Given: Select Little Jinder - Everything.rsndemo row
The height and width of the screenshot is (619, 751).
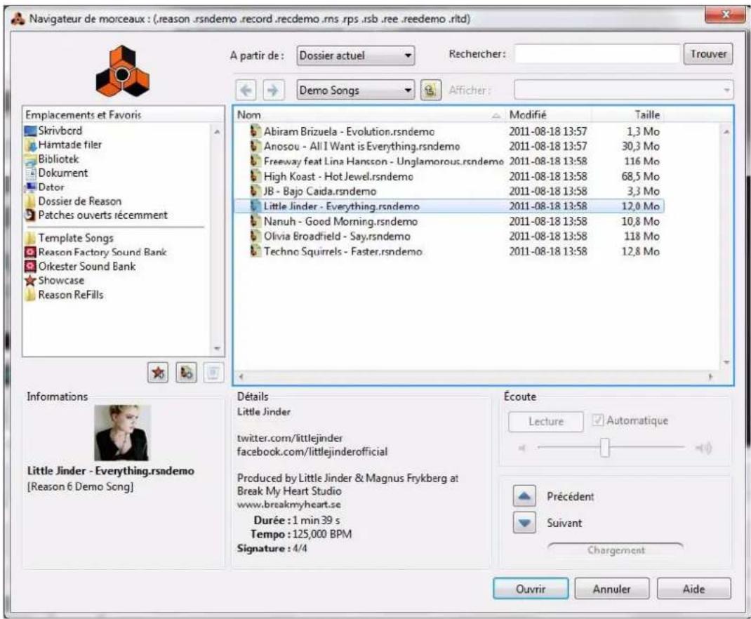Looking at the screenshot, I should (449, 206).
